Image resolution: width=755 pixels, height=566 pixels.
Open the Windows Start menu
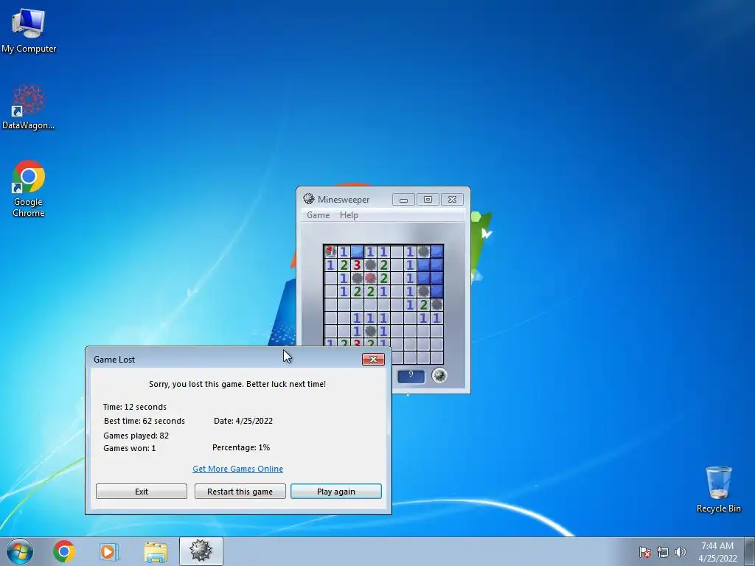click(x=19, y=551)
